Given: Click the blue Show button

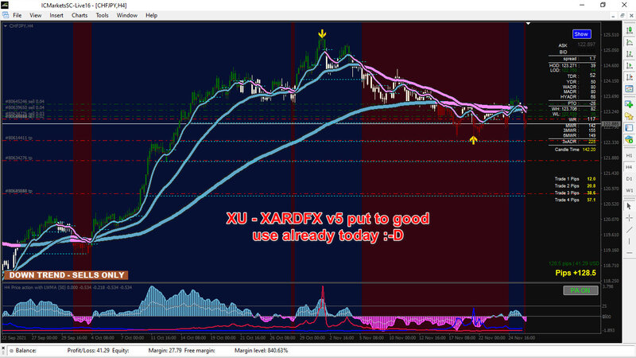Looking at the screenshot, I should coord(581,34).
